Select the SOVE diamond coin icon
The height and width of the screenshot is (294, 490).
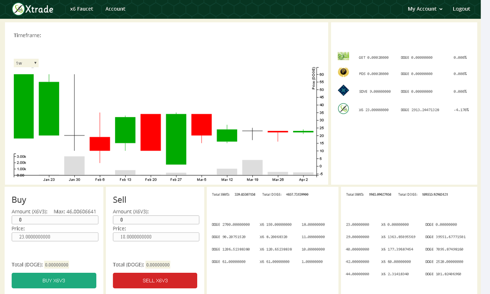(343, 90)
